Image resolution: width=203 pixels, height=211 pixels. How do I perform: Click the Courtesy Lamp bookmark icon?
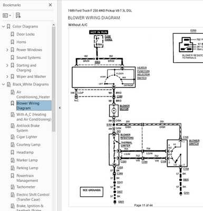point(13,145)
